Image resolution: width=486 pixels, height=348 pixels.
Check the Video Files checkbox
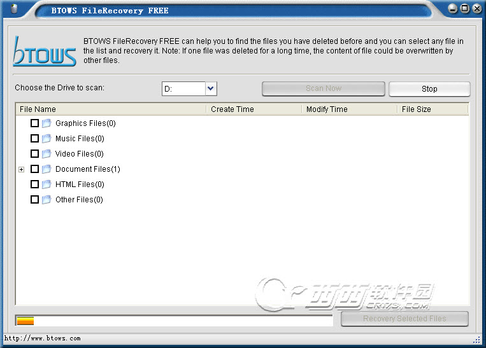click(34, 153)
